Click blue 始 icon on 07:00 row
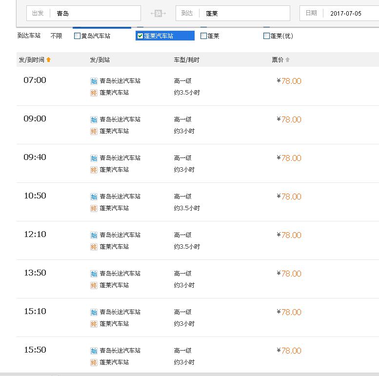Image resolution: width=379 pixels, height=376 pixels. point(94,81)
